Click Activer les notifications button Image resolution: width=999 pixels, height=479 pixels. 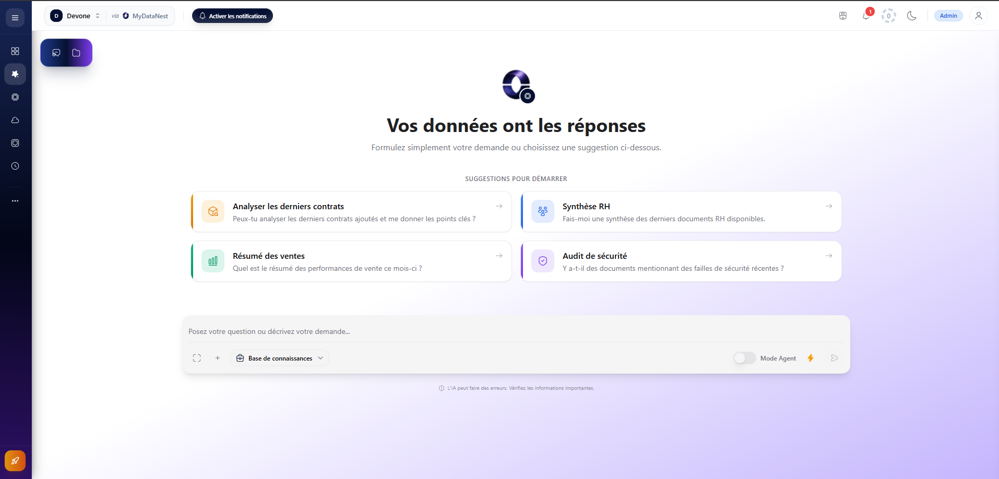(x=232, y=16)
